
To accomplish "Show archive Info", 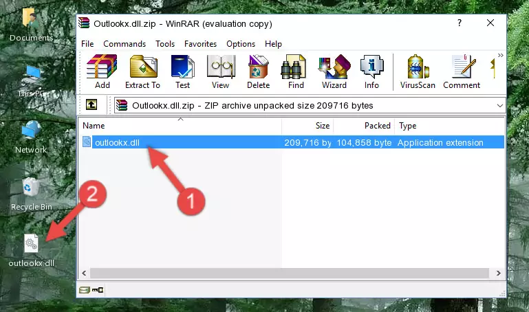I will click(x=371, y=71).
